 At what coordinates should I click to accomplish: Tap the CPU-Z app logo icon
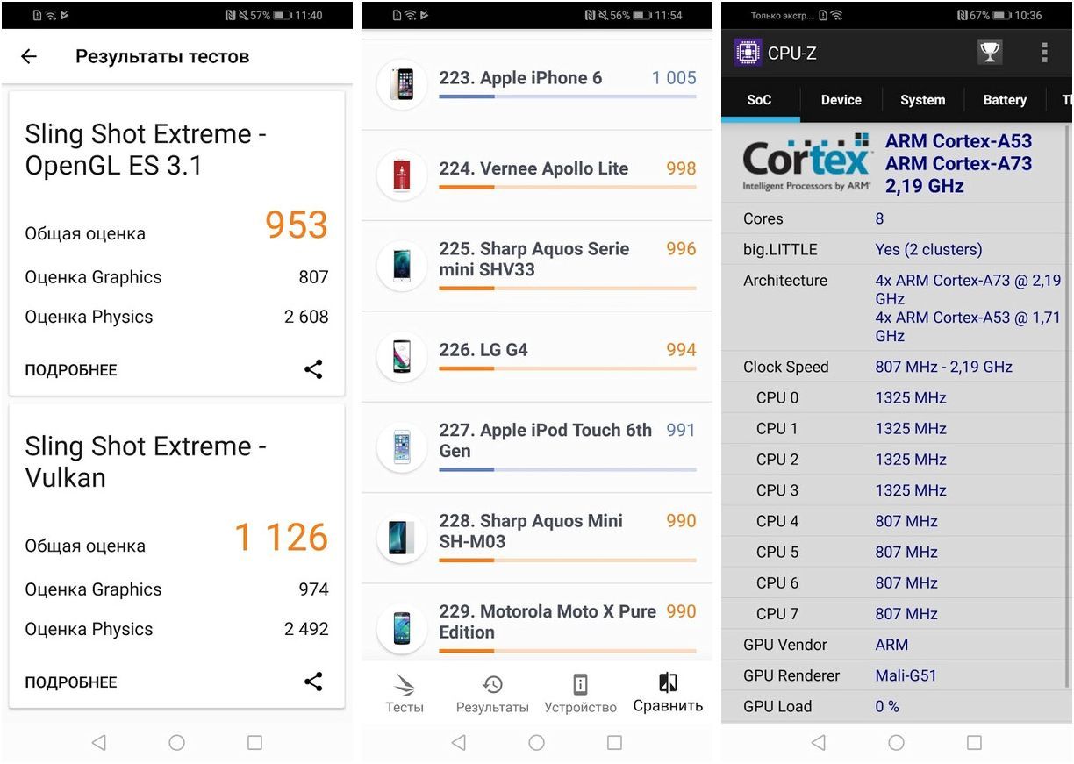tap(748, 53)
